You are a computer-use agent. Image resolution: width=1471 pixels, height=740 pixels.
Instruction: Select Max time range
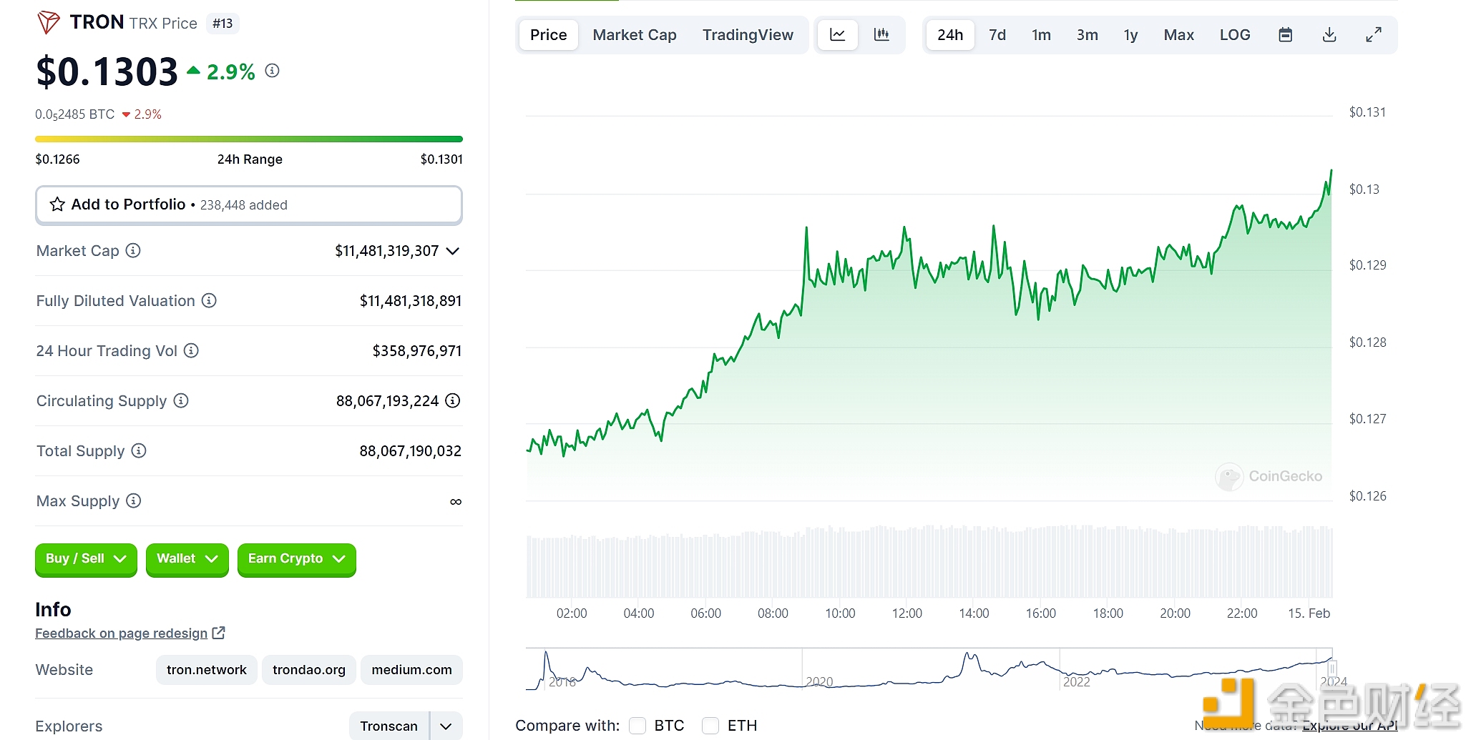(x=1178, y=35)
